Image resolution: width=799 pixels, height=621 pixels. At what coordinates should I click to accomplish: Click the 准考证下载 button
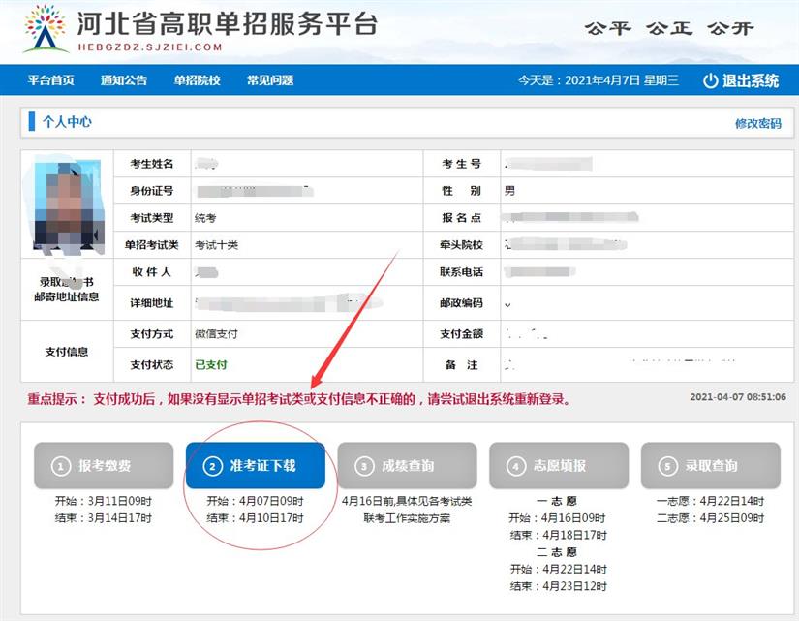coord(256,465)
